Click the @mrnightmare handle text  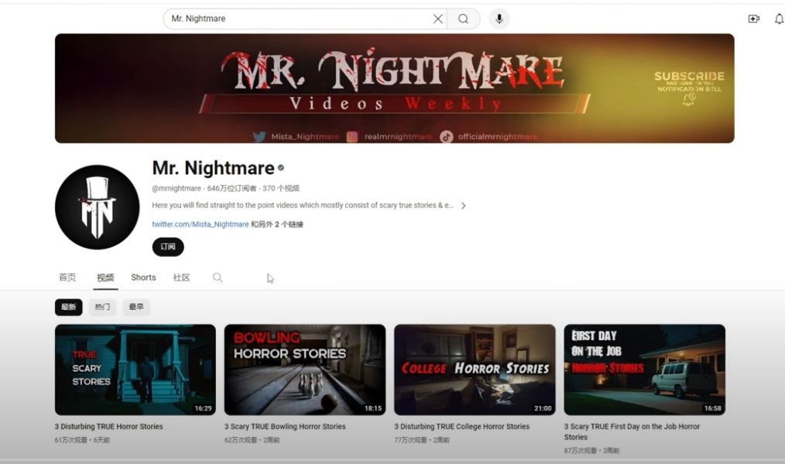click(177, 188)
